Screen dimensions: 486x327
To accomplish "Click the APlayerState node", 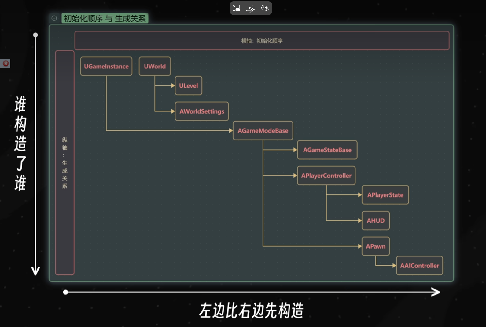I will (x=385, y=195).
